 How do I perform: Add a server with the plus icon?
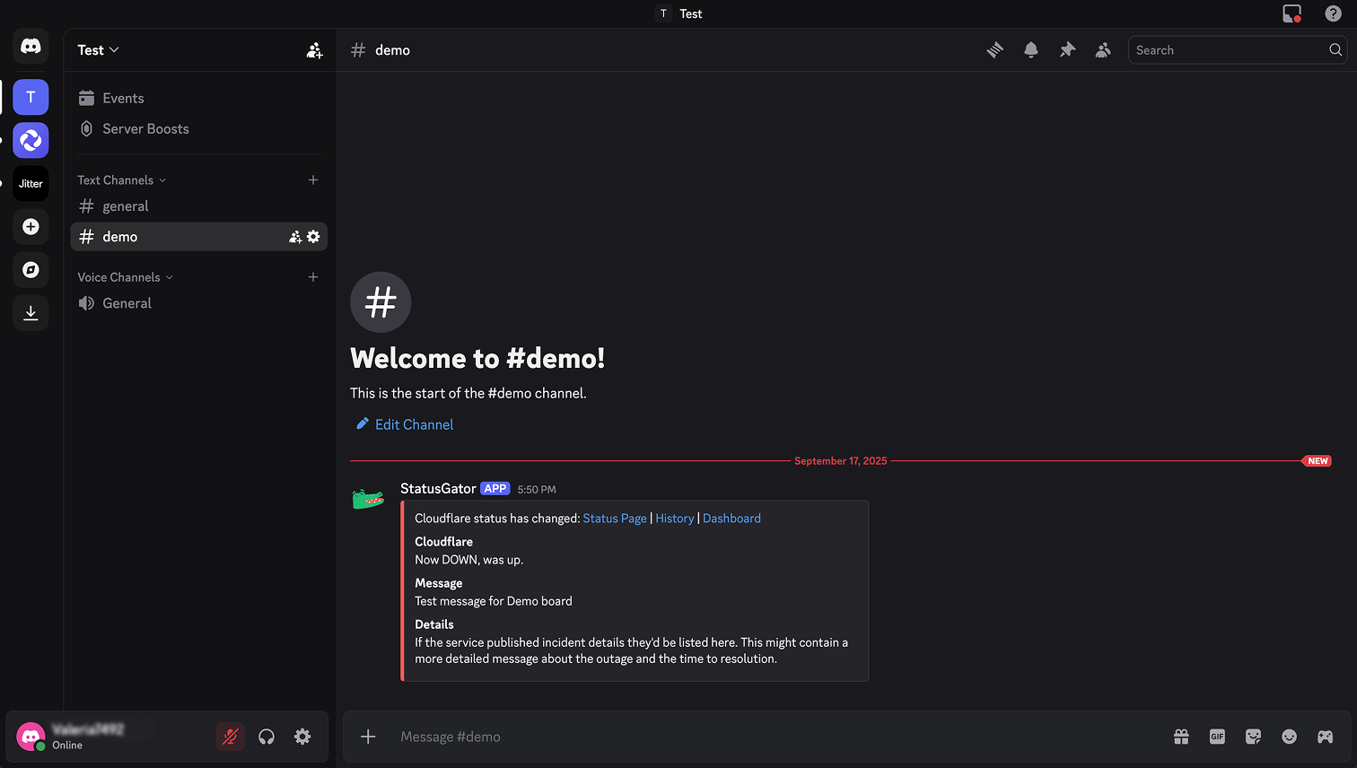31,226
